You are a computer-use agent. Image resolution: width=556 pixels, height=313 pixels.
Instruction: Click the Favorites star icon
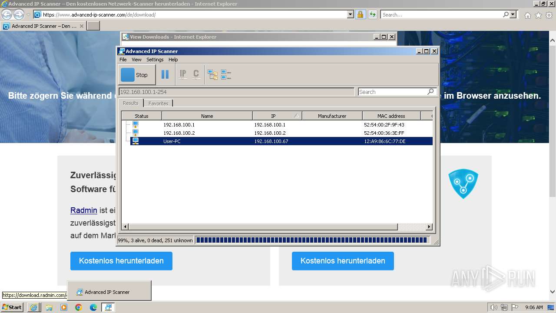538,15
